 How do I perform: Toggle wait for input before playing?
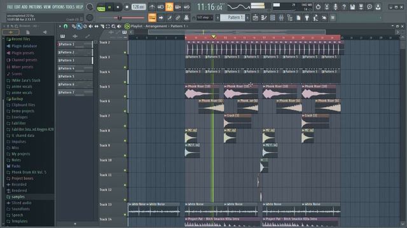tap(161, 7)
